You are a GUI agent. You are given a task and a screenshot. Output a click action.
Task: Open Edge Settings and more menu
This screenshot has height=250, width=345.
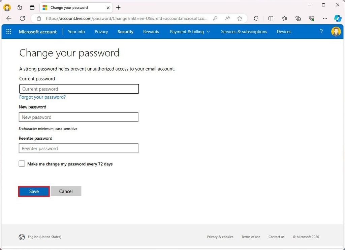325,19
